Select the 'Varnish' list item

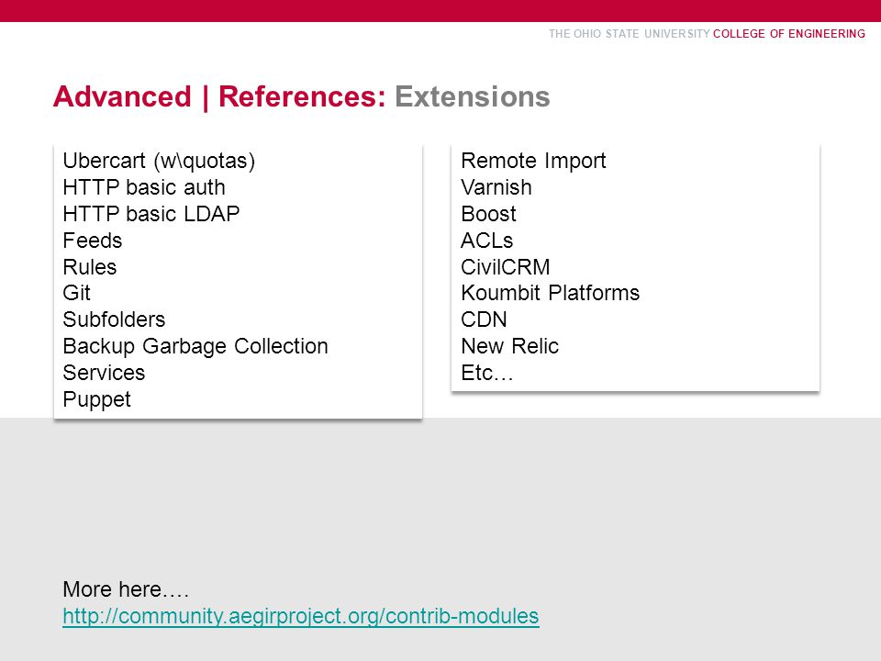496,187
